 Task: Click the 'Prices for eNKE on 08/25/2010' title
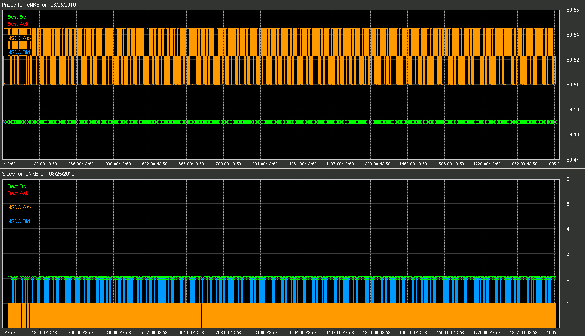pos(39,4)
